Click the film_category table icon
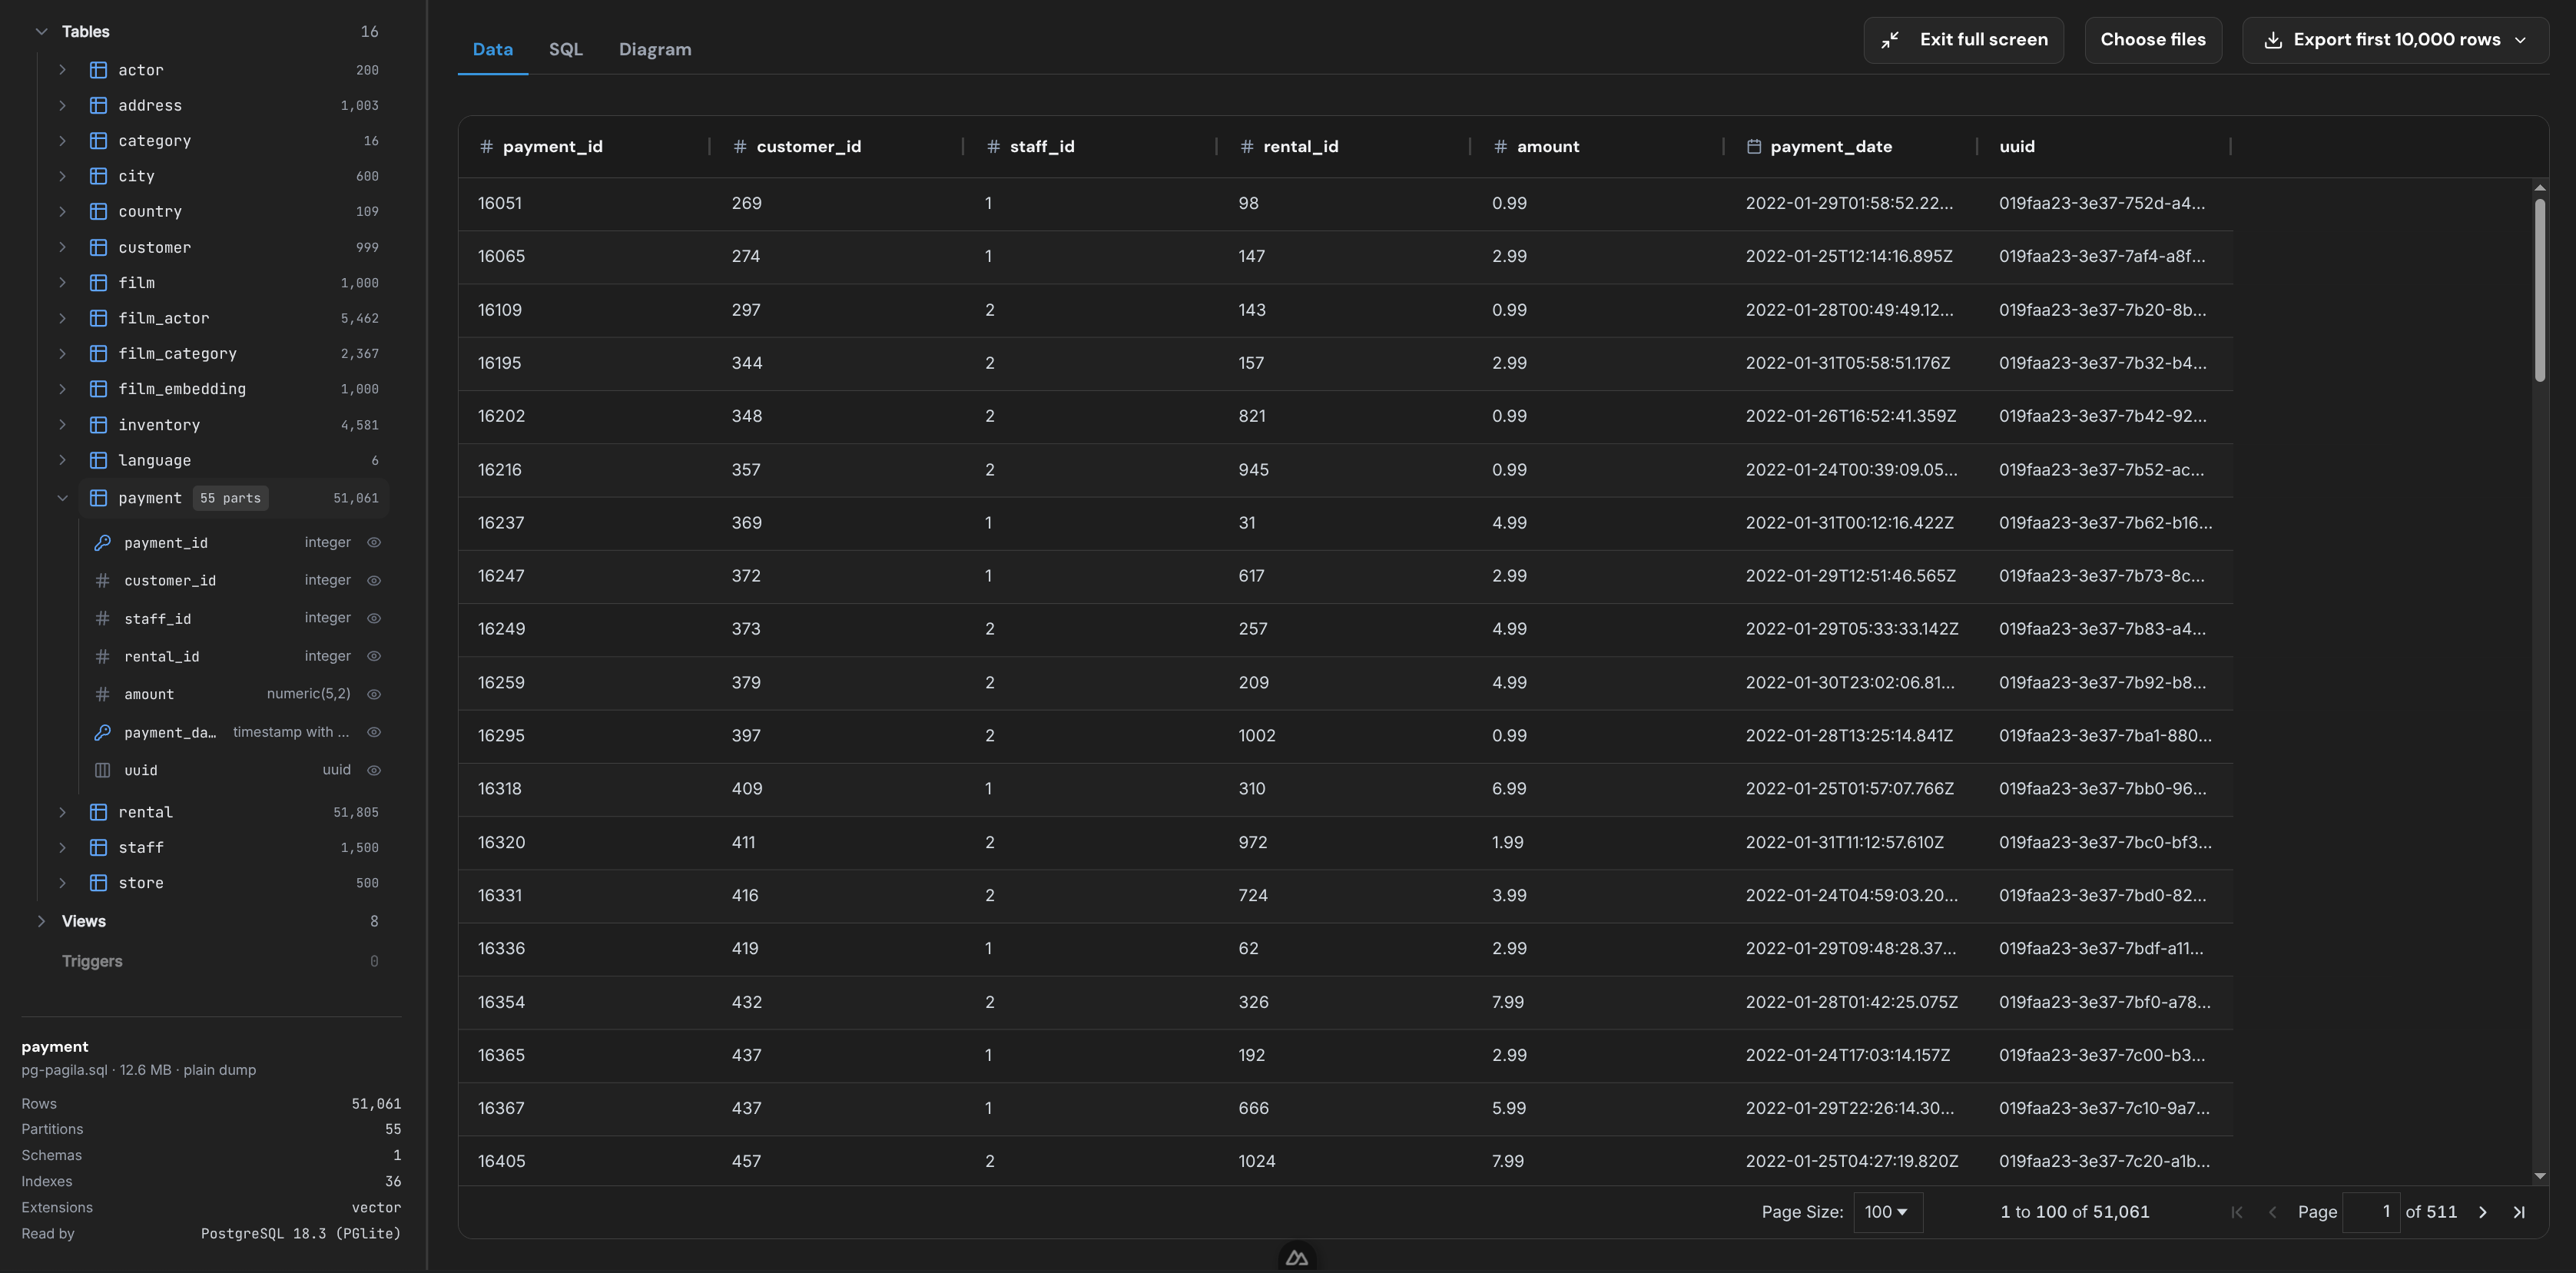 (x=98, y=353)
